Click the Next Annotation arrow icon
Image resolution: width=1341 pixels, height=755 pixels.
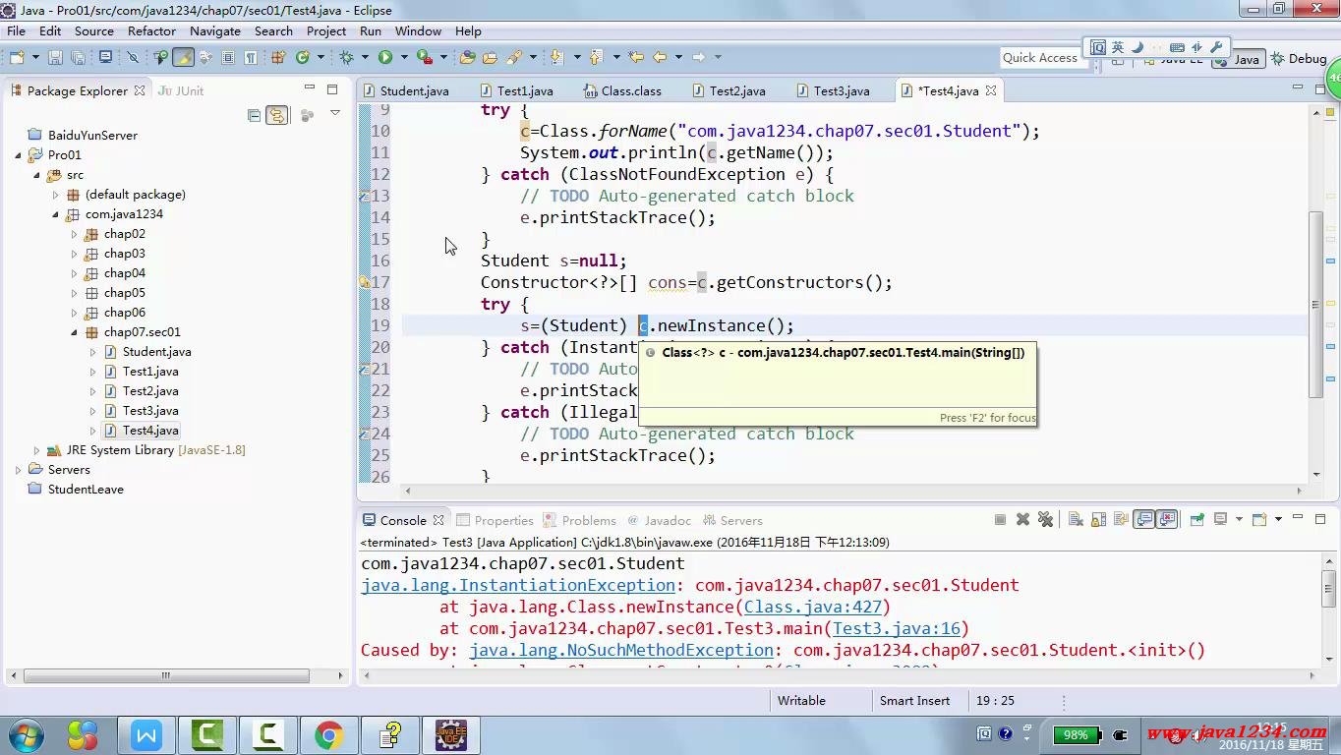click(x=556, y=57)
